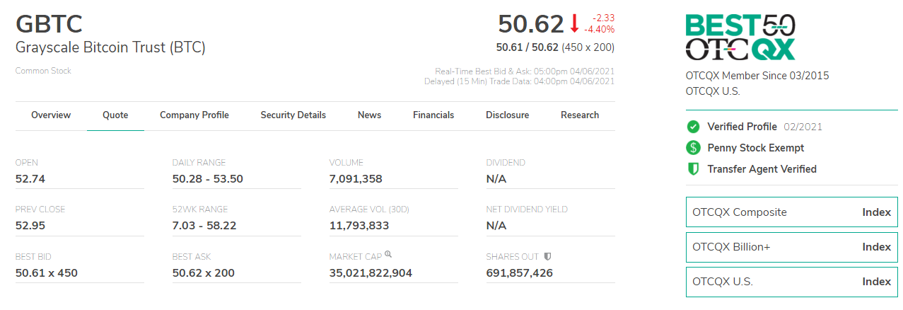
Task: Open the Overview tab
Action: (x=51, y=115)
